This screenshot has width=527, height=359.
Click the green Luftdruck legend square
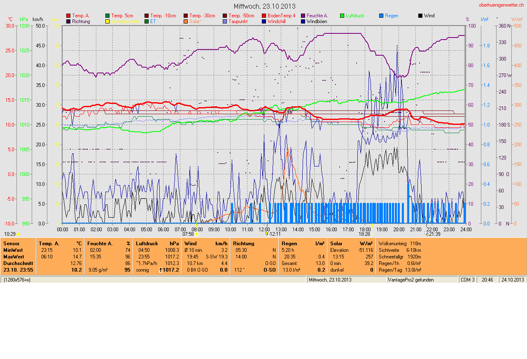(x=342, y=16)
